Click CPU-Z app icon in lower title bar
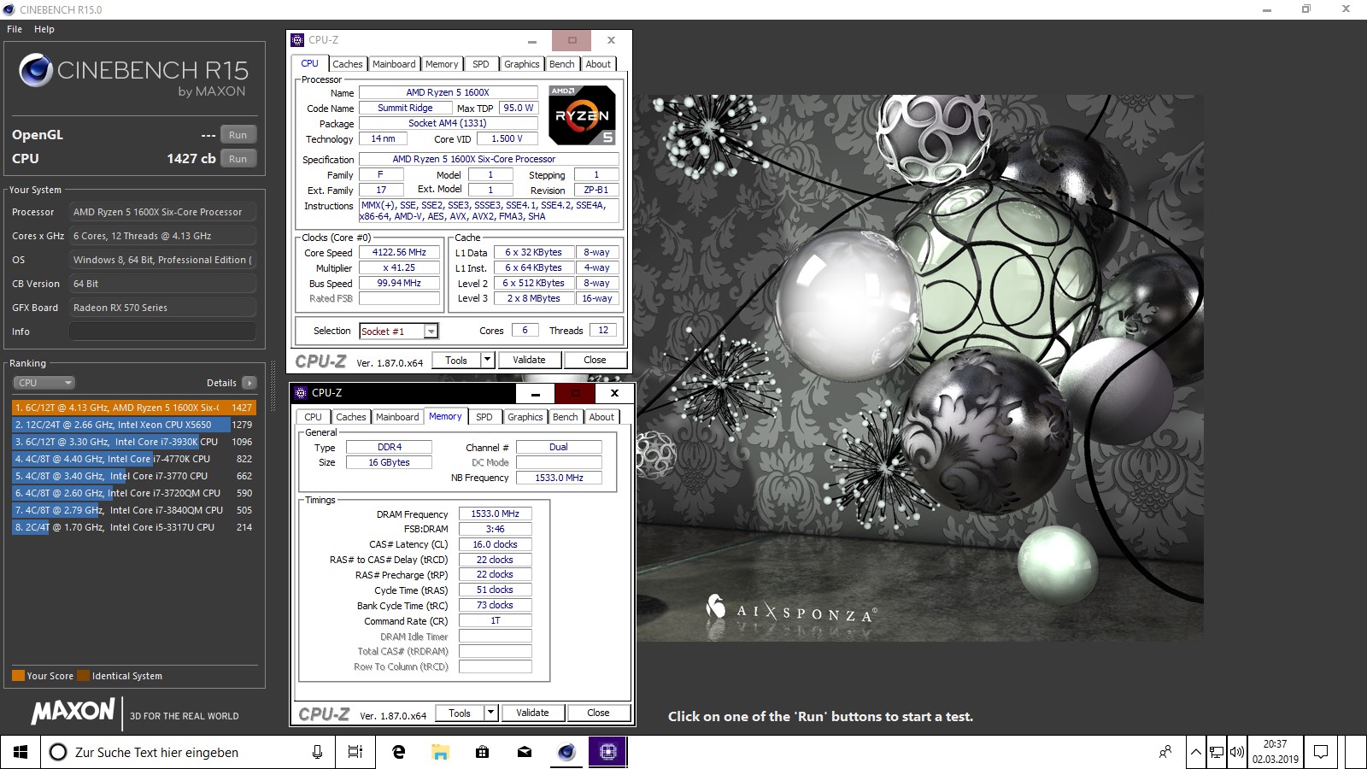1367x769 pixels. click(x=301, y=393)
